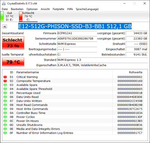150x143 pixels.
Task: Click the 79 °C temperature button
Action: pos(13,62)
